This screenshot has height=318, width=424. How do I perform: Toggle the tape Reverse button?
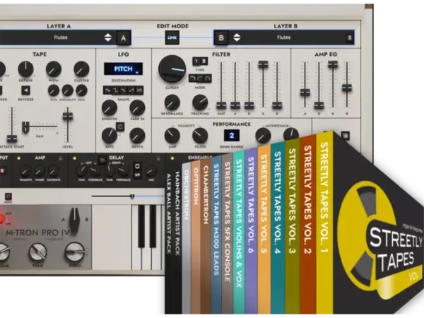(25, 90)
